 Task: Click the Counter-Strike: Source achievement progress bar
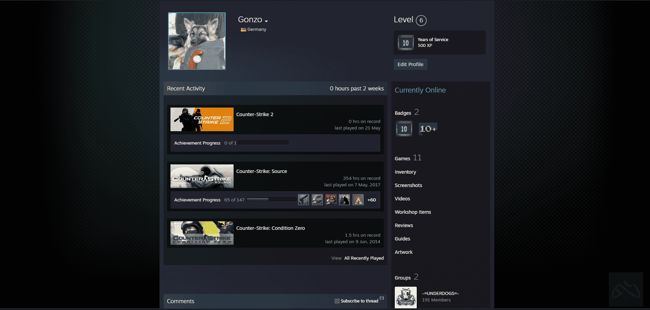[x=271, y=200]
